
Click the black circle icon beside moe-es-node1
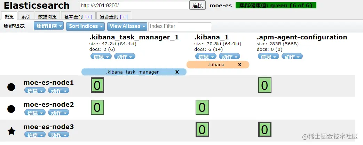click(x=11, y=87)
